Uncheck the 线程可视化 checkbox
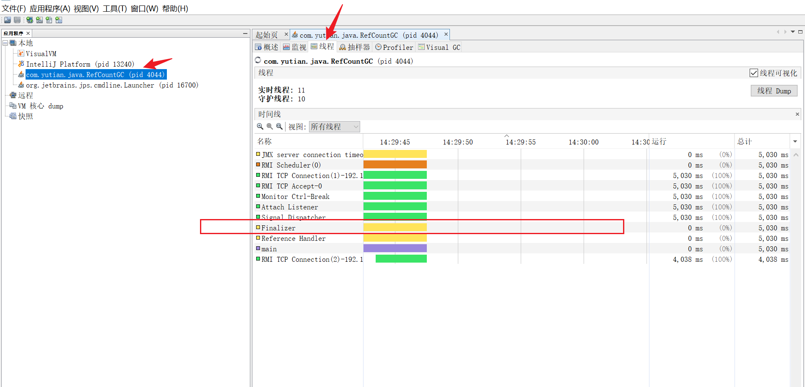 point(753,73)
